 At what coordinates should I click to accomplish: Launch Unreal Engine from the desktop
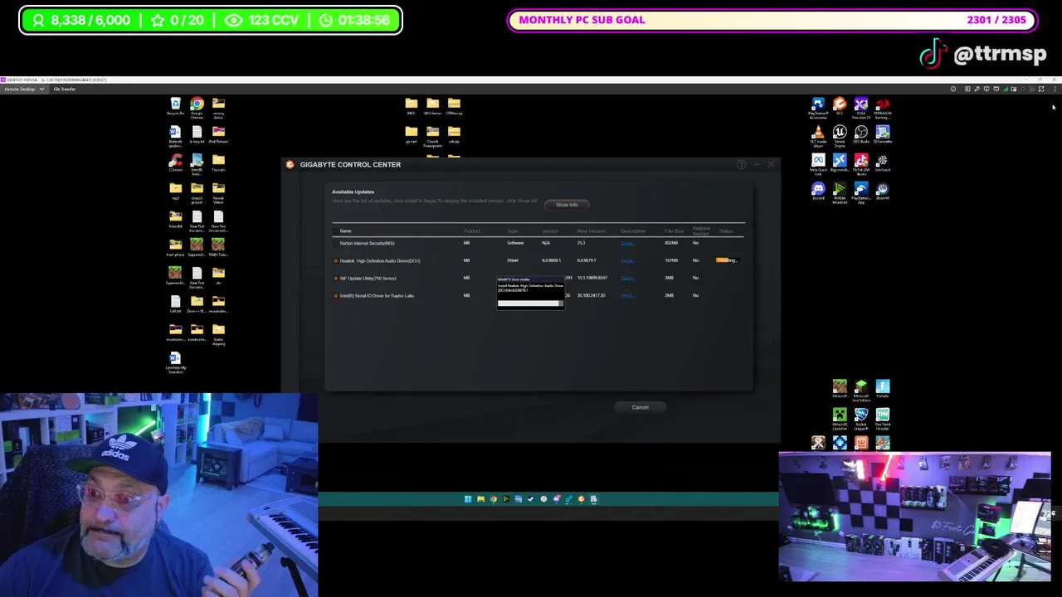(840, 135)
